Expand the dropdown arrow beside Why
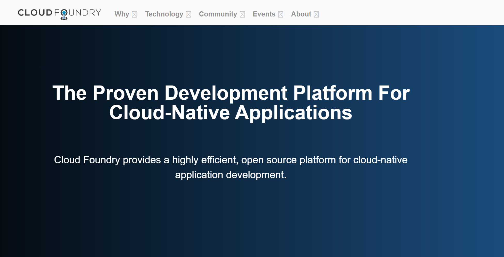Viewport: 504px width, 257px height. 134,14
